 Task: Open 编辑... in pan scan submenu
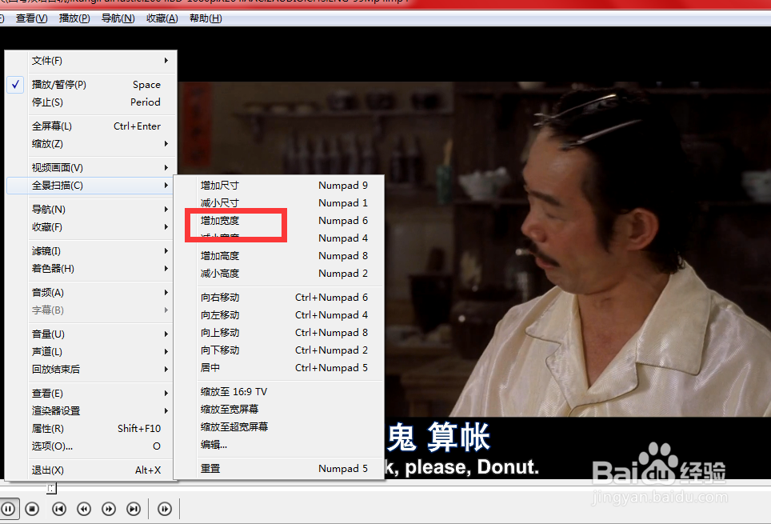(279, 445)
